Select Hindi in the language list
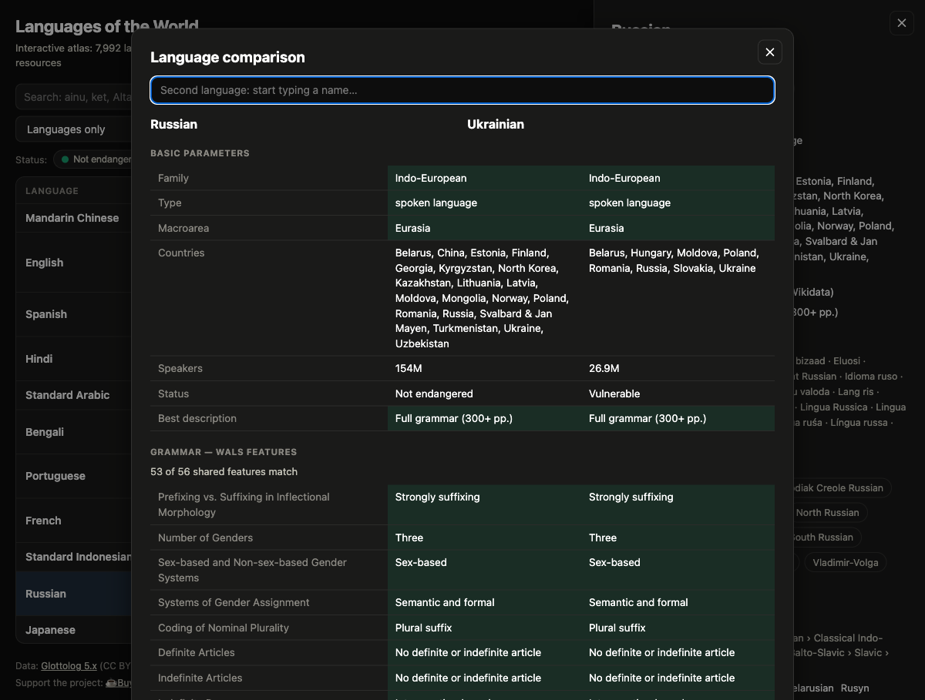The width and height of the screenshot is (925, 700). tap(74, 359)
